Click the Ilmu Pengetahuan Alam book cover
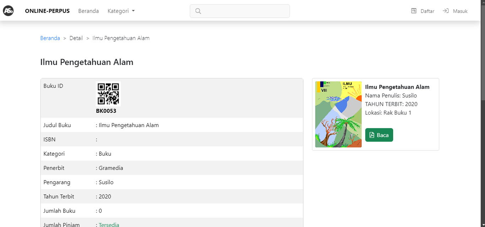Viewport: 485px width, 227px height. point(338,114)
